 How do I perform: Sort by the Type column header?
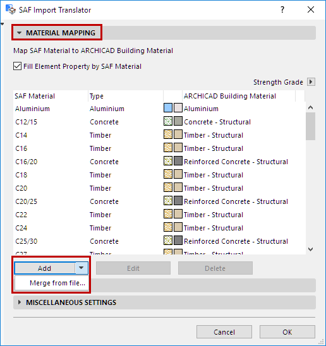(126, 96)
